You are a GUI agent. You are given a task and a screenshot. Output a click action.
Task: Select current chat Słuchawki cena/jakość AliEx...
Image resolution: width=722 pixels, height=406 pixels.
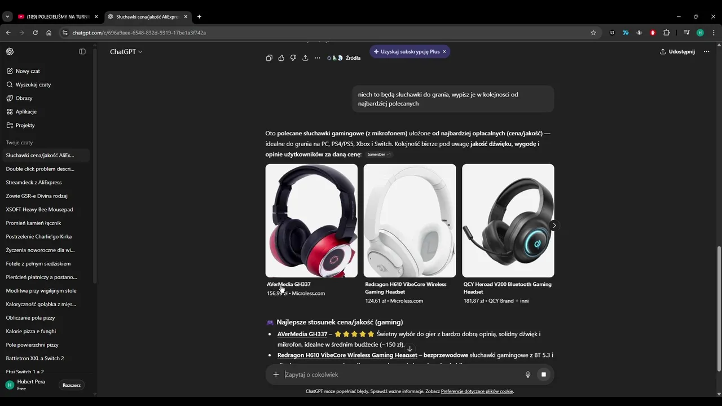(46, 155)
